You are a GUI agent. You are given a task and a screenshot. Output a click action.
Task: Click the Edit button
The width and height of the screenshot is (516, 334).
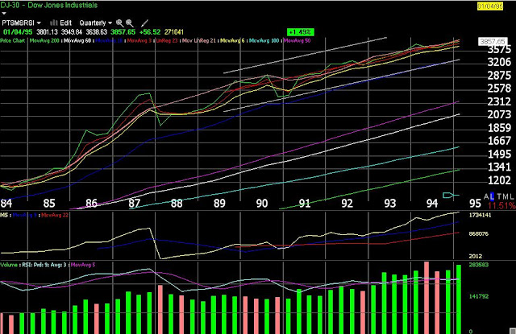[65, 23]
